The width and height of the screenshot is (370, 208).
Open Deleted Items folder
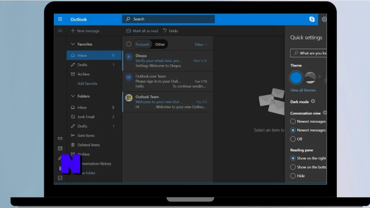pos(94,145)
